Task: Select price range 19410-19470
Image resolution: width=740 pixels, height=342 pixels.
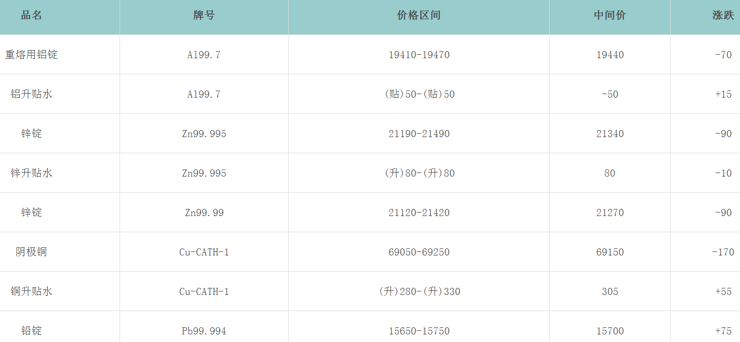Action: pos(419,55)
